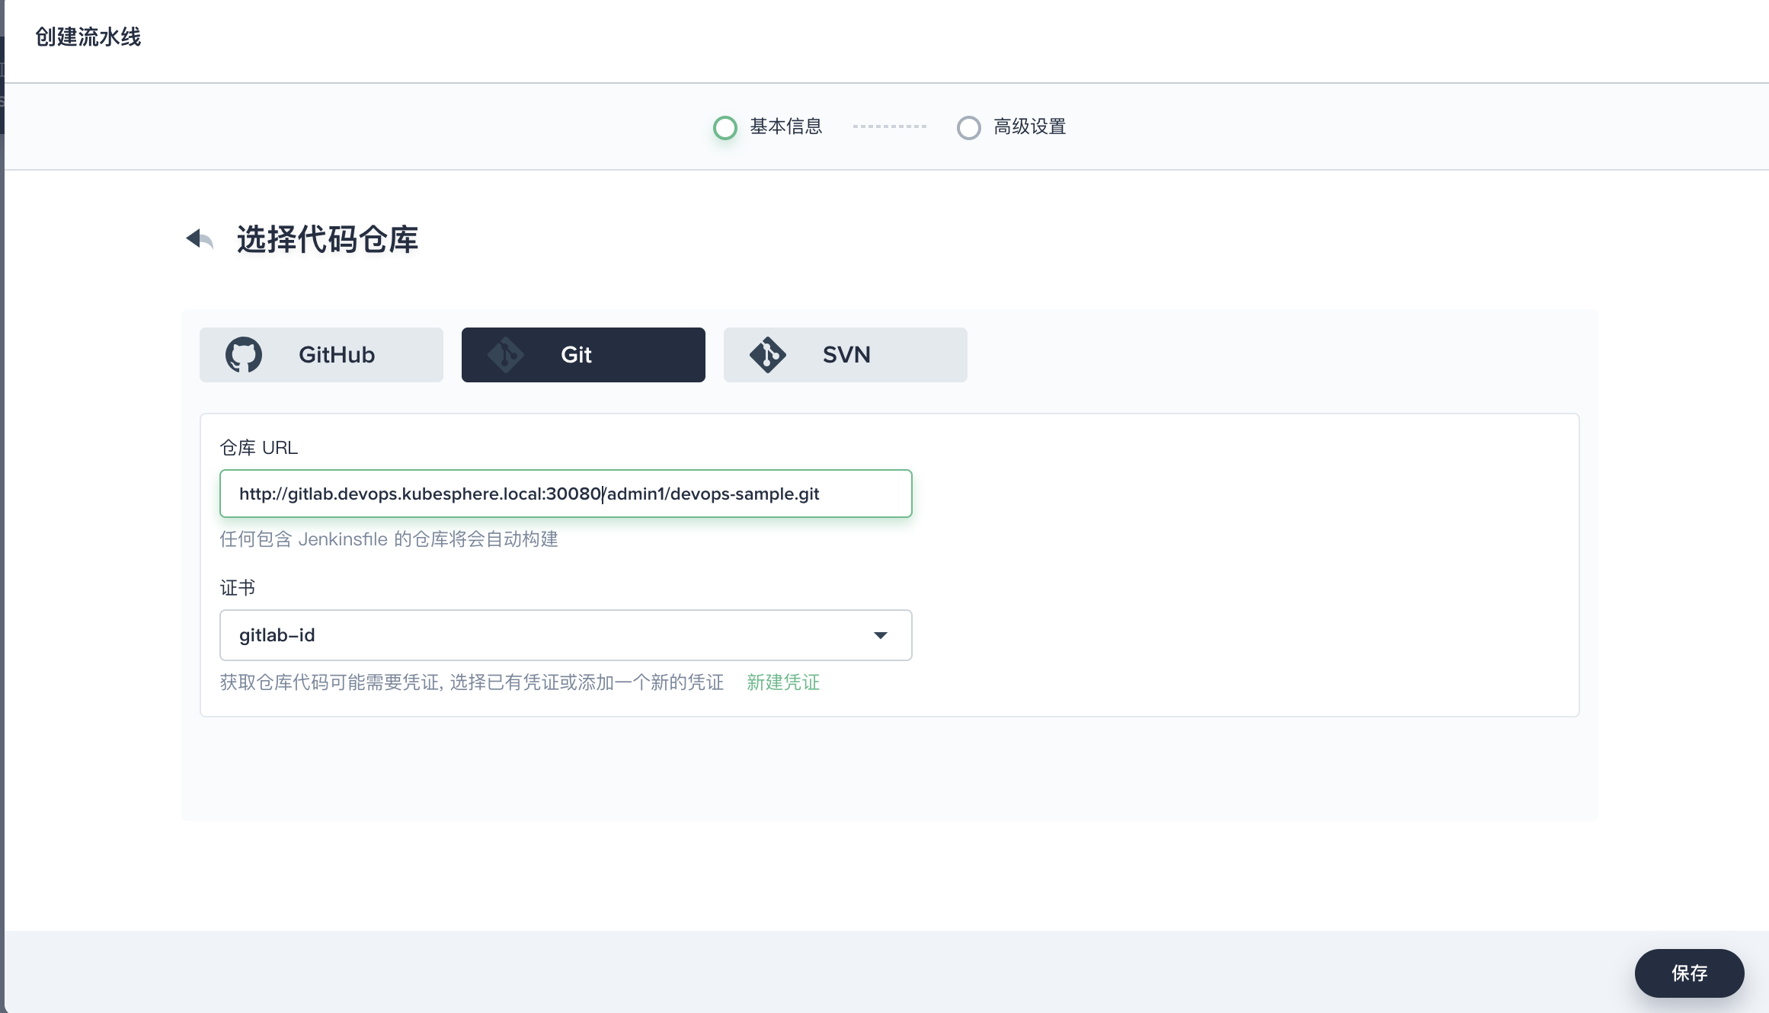Switch to the GitHub repository tab
Viewport: 1769px width, 1013px height.
[335, 355]
